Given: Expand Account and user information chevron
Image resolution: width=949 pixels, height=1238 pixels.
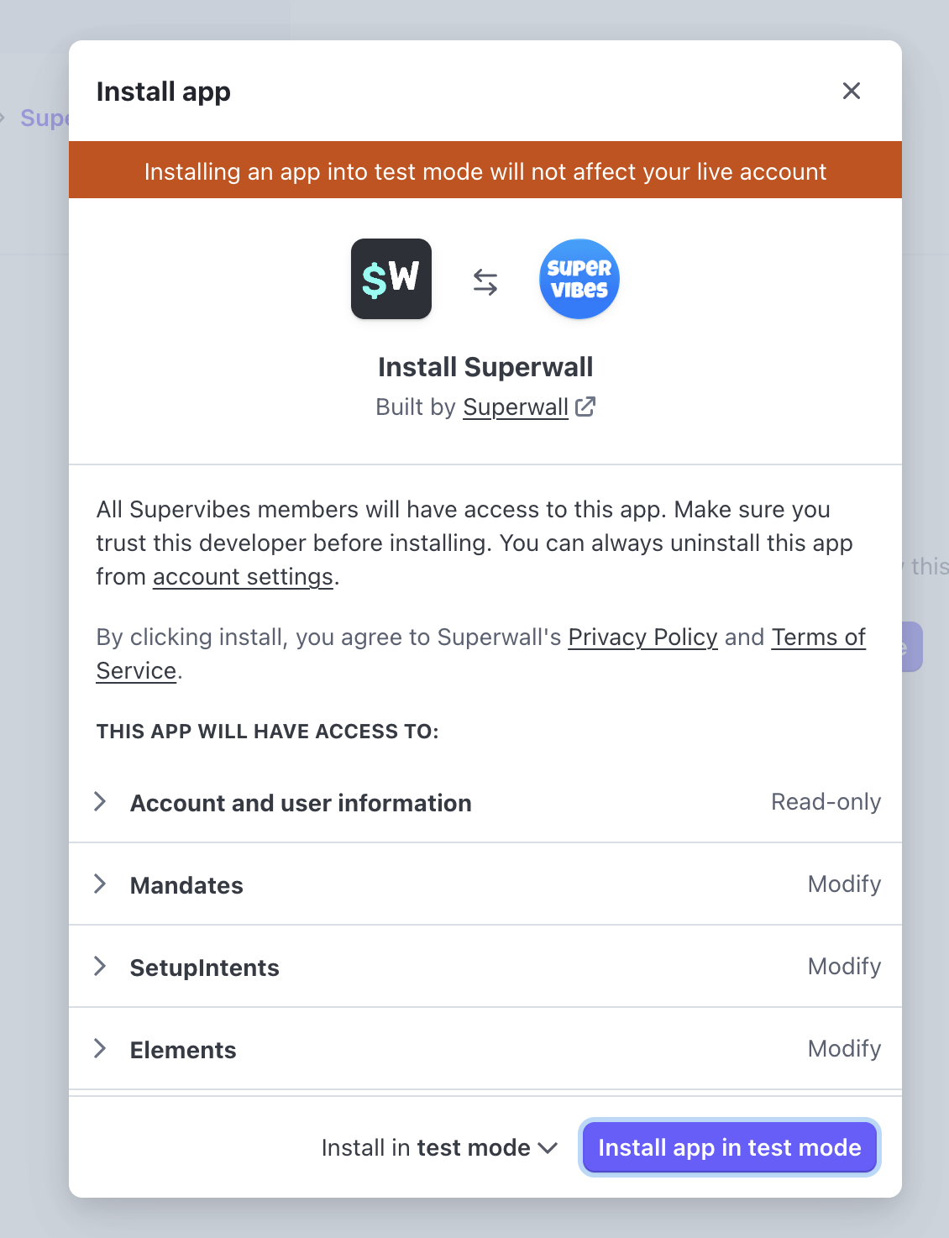Looking at the screenshot, I should pos(100,802).
